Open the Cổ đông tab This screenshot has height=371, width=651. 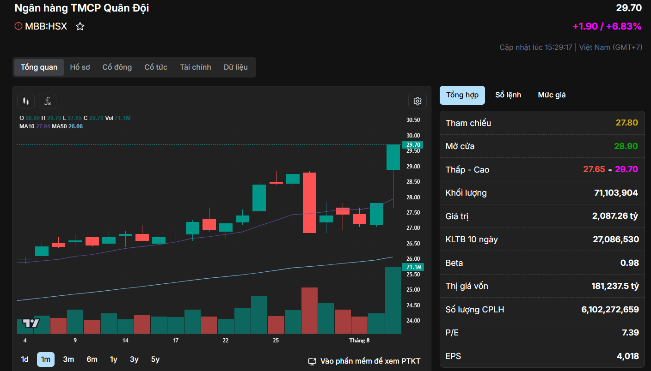117,67
